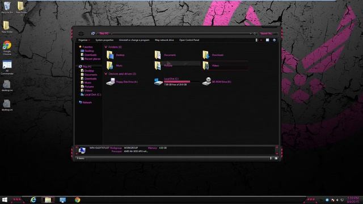
Task: Click the volume icon in the system tray
Action: point(337,200)
